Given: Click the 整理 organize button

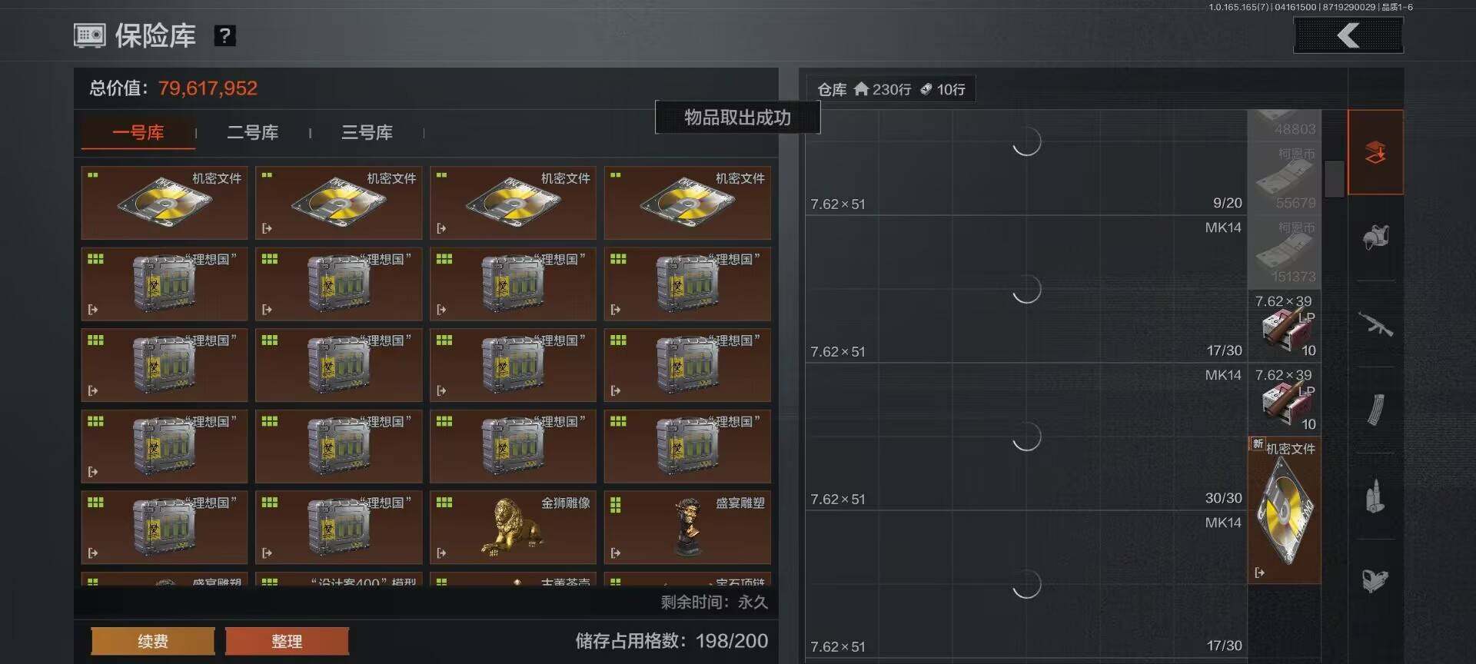Looking at the screenshot, I should point(287,641).
